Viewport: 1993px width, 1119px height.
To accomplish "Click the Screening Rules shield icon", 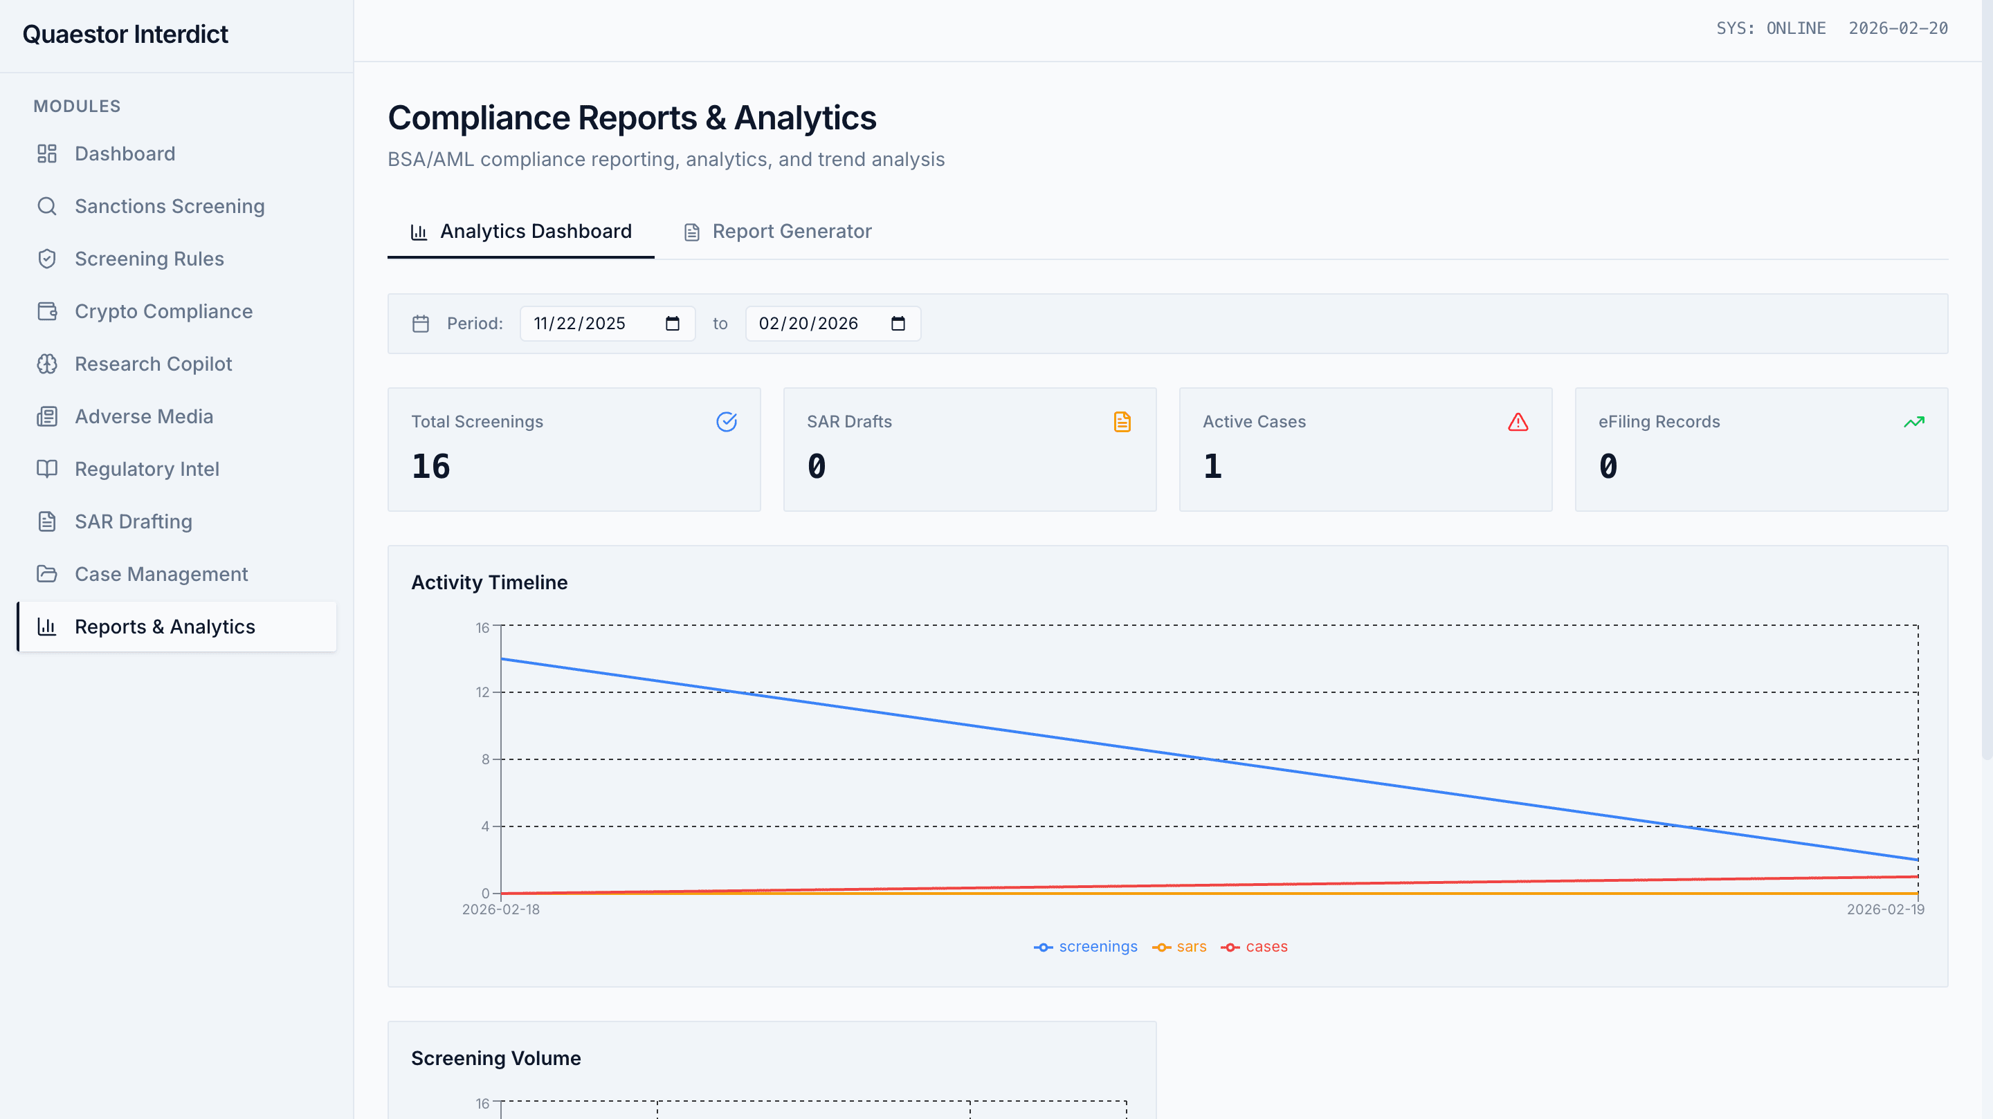I will coord(47,259).
